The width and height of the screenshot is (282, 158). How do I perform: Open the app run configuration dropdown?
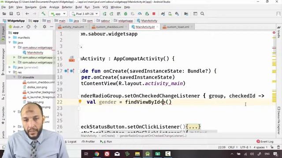(58, 14)
